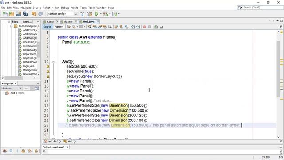284x160 pixels.
Task: Open the Navigate menu
Action: coord(26,8)
